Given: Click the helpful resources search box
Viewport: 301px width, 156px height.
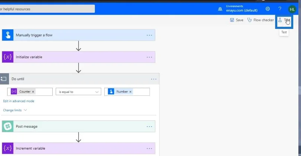Looking at the screenshot, I should pos(47,9).
